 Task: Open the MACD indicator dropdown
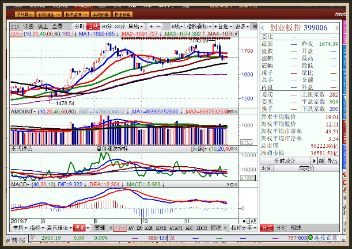coord(20,185)
